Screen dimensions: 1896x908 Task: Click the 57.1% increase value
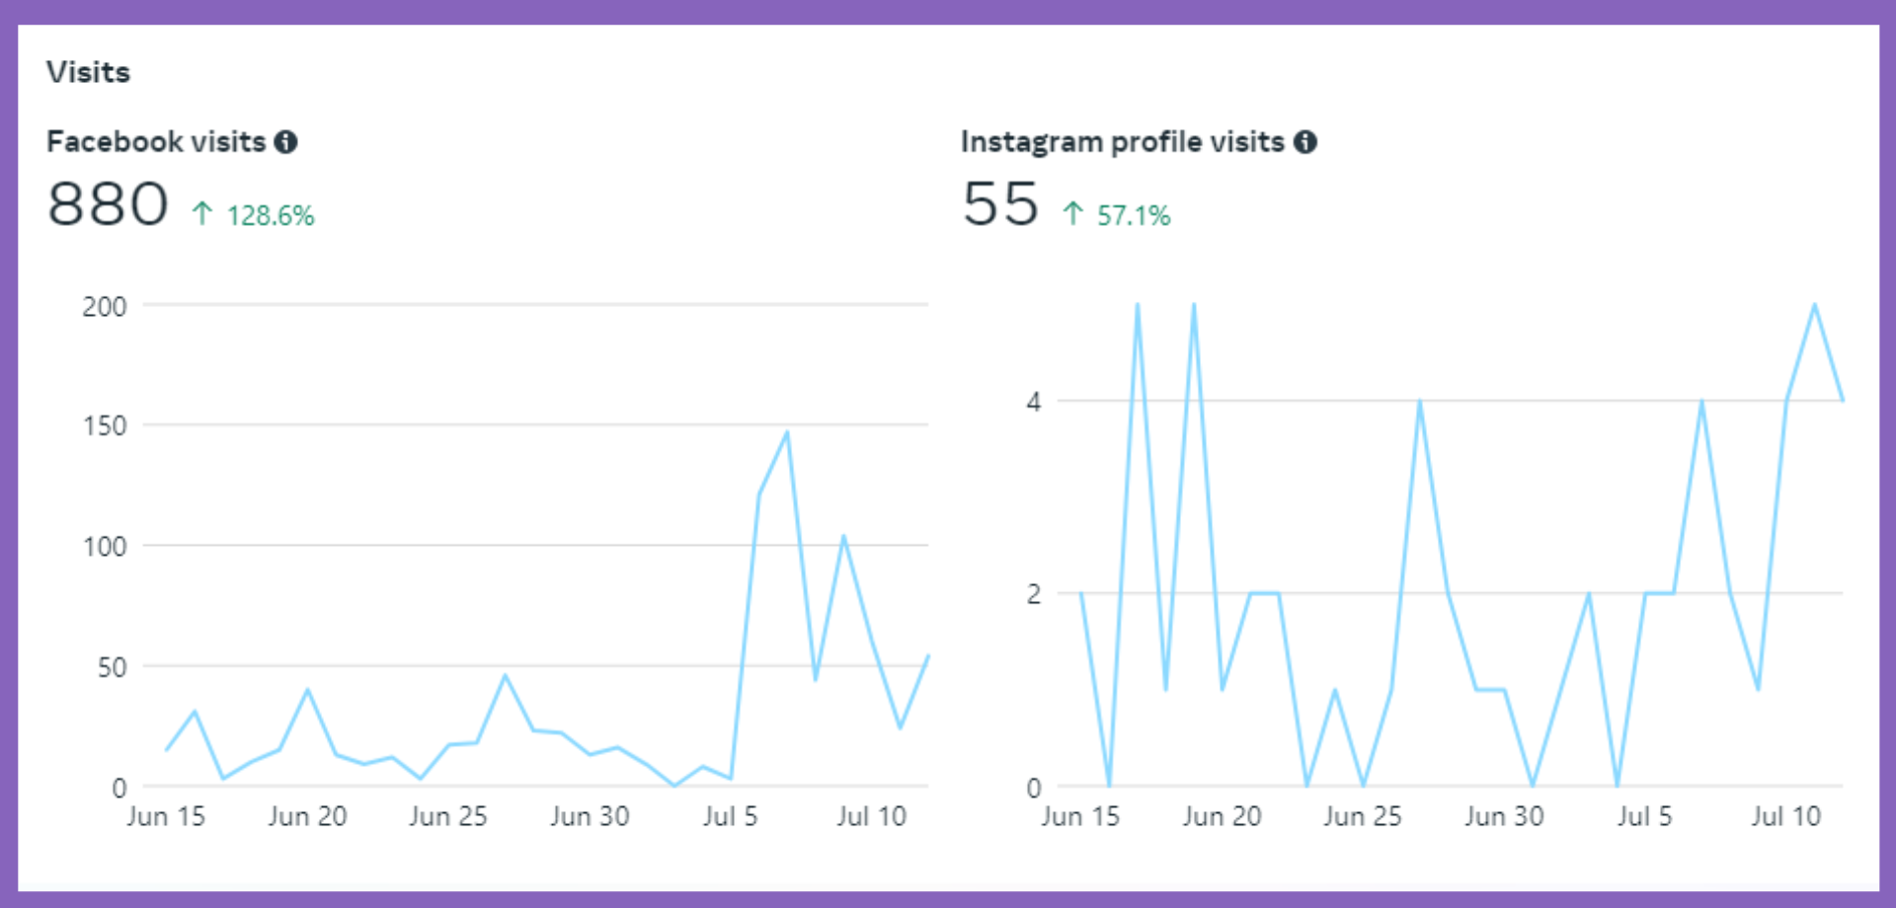tap(1134, 215)
